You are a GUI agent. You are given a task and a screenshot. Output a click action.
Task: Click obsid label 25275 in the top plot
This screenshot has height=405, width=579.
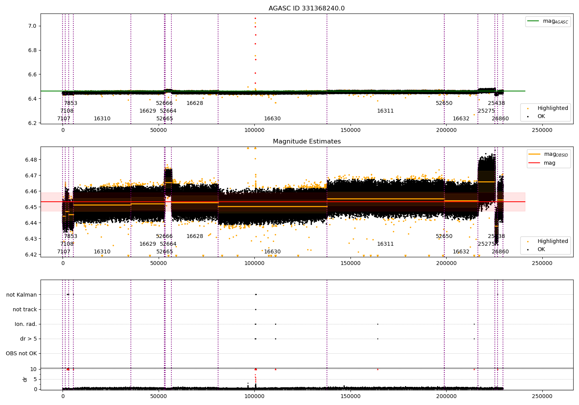[486, 111]
